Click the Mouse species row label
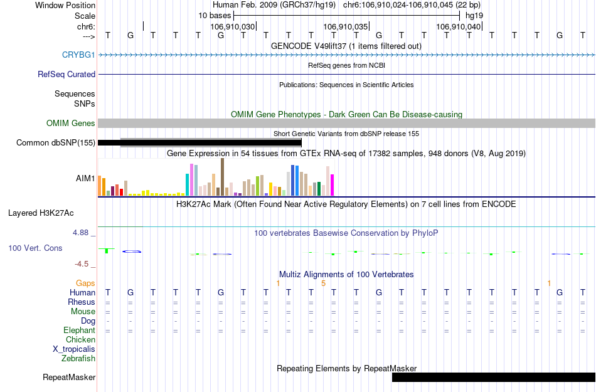 83,312
